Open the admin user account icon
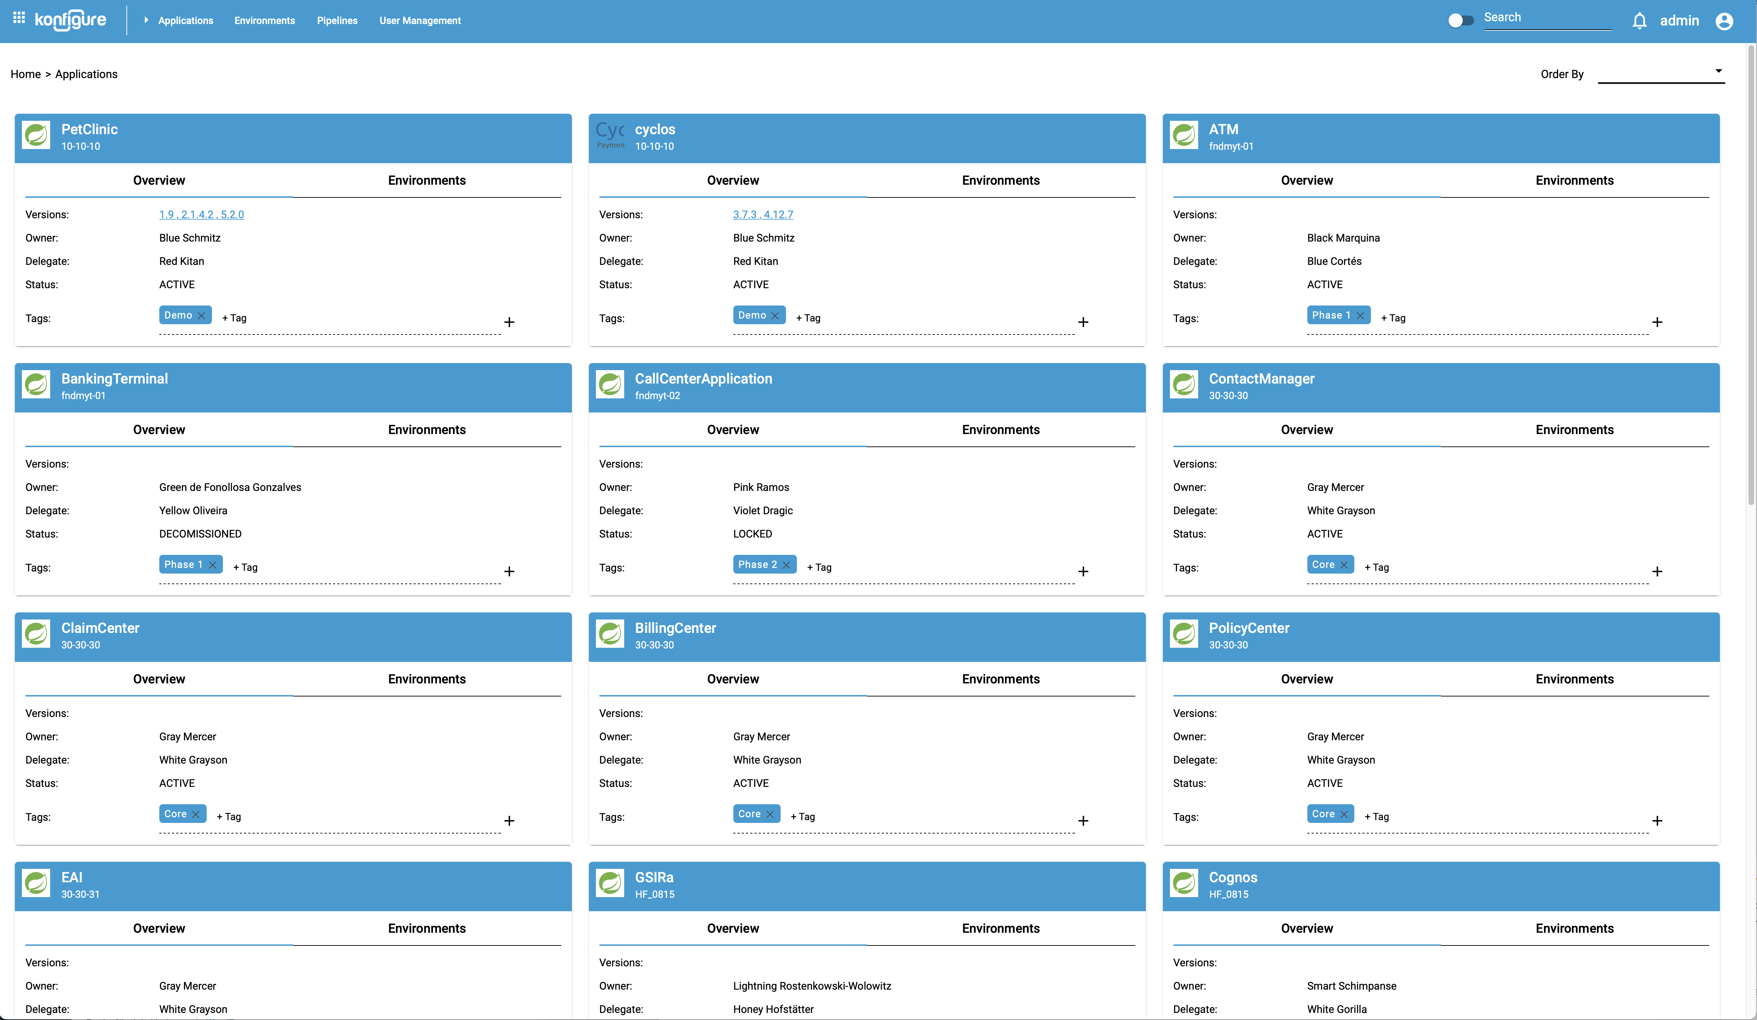Screen dimensions: 1757x1020 [x=1724, y=21]
